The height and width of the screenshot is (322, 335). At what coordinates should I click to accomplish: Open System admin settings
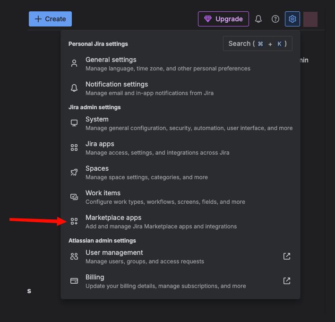180,123
